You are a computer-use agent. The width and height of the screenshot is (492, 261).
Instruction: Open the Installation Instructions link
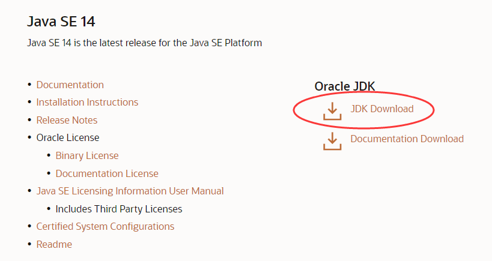(x=87, y=103)
